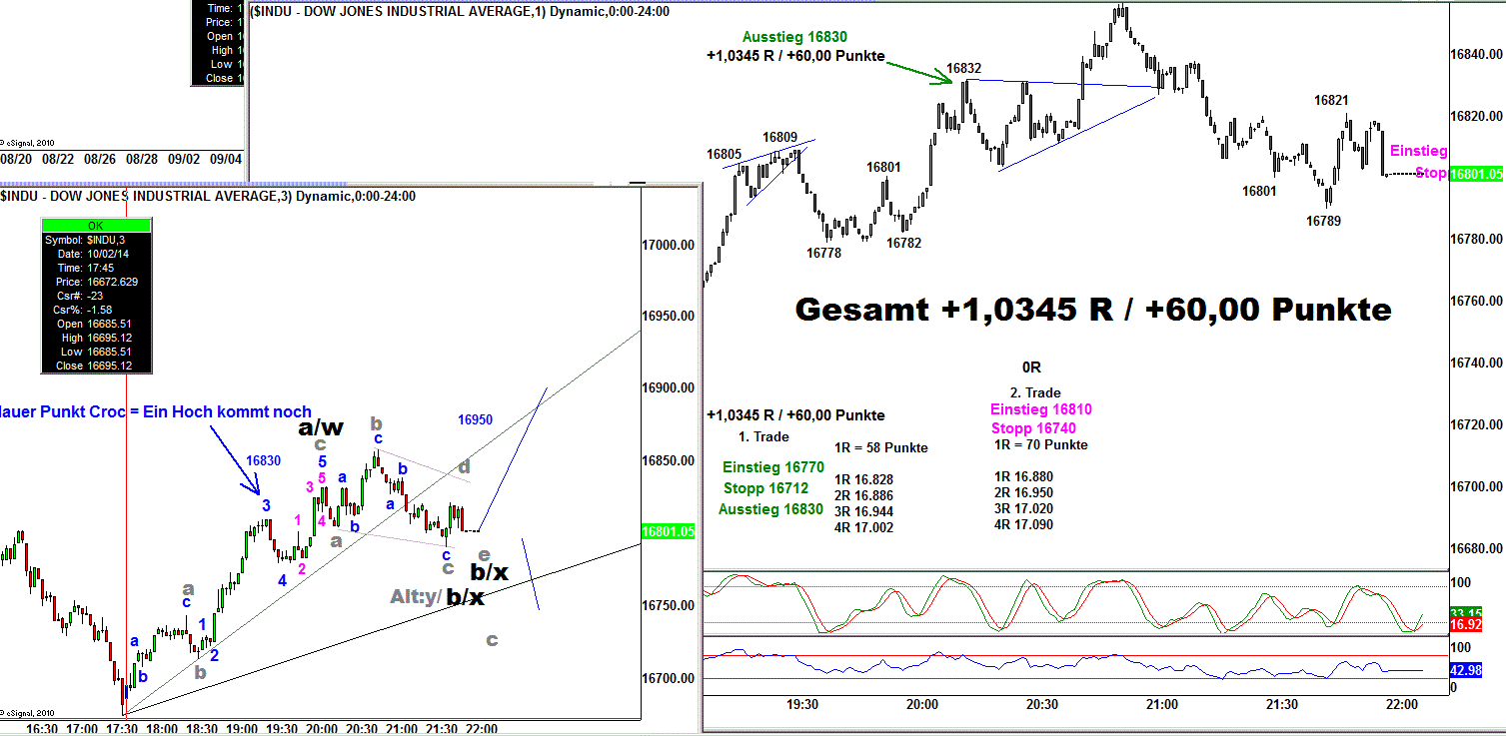Select the green 'Einstieg 16770' label

(x=773, y=467)
